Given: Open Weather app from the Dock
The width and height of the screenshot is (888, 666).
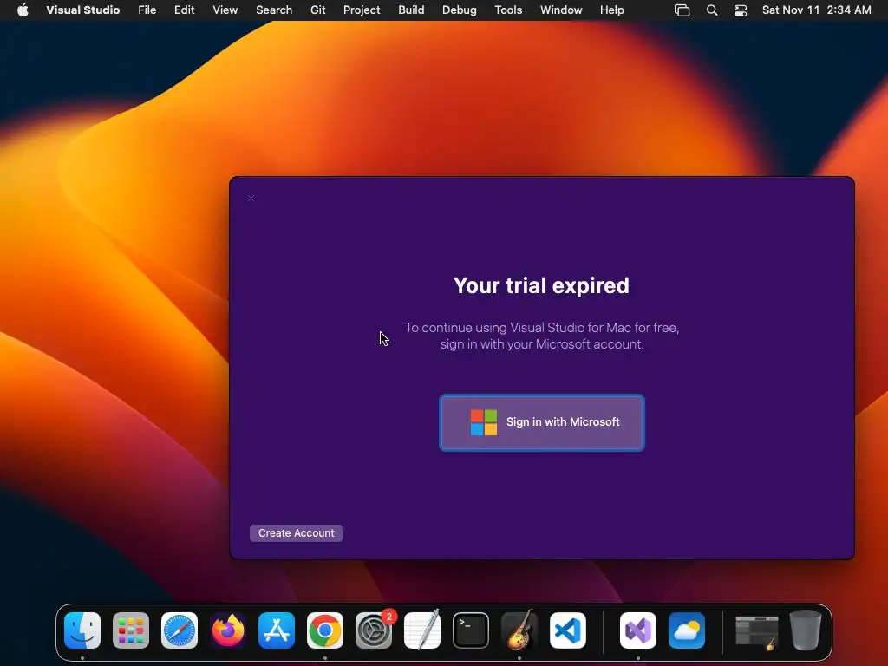Looking at the screenshot, I should 687,630.
